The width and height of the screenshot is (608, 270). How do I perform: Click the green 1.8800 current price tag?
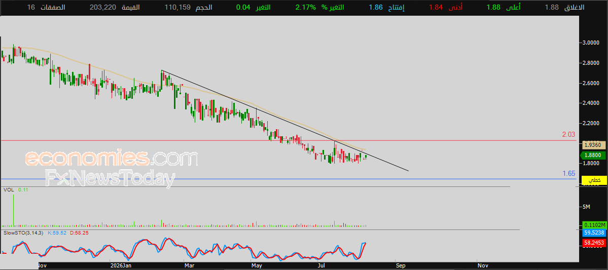click(594, 155)
